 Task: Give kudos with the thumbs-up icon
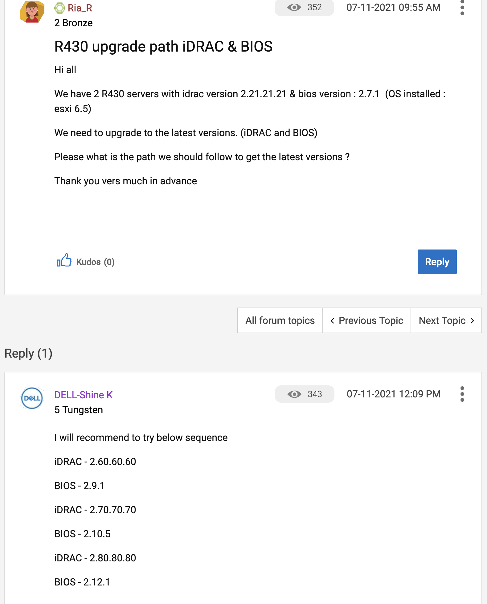(x=64, y=260)
